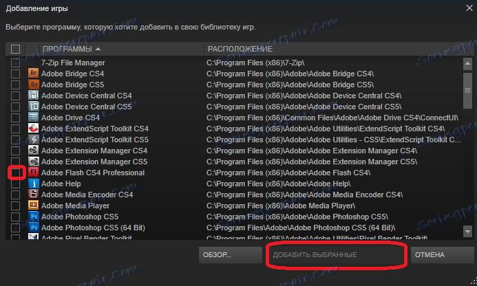Image resolution: width=477 pixels, height=286 pixels.
Task: Click the Adobe Media Player\ location path
Action: [281, 206]
